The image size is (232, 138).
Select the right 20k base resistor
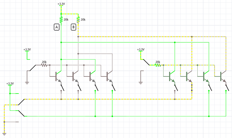click(x=158, y=65)
